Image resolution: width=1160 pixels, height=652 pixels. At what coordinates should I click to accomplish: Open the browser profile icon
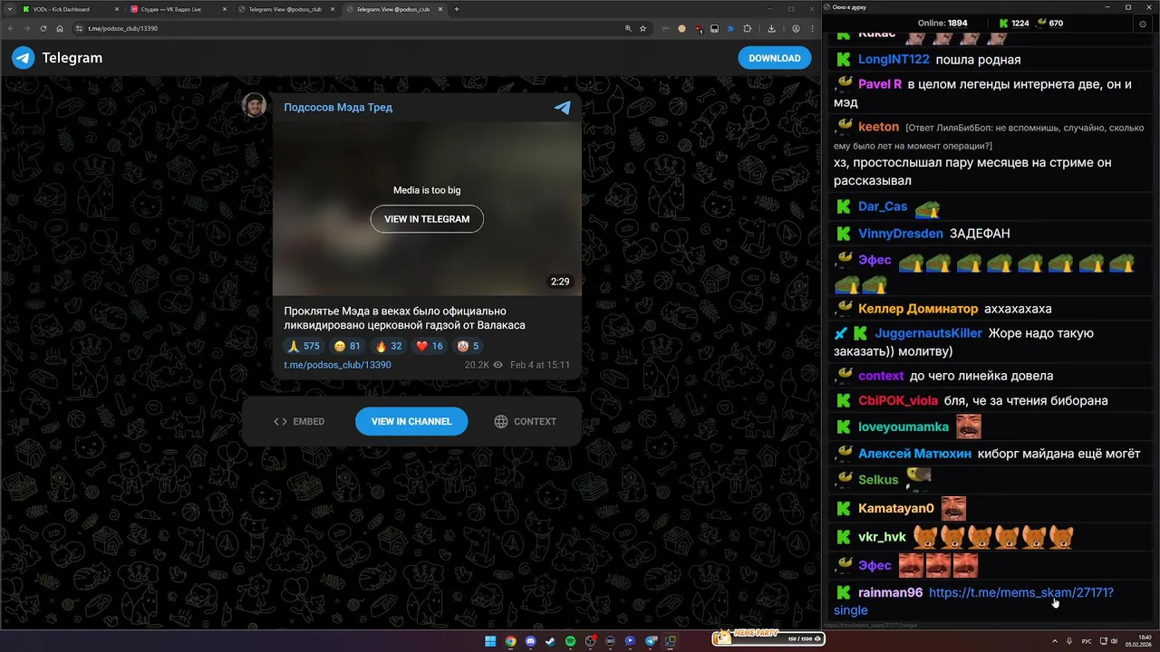(x=796, y=28)
